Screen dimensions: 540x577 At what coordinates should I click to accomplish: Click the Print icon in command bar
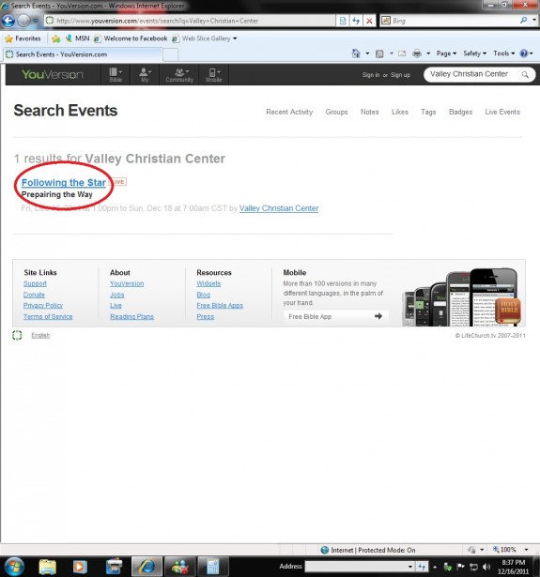pyautogui.click(x=417, y=53)
